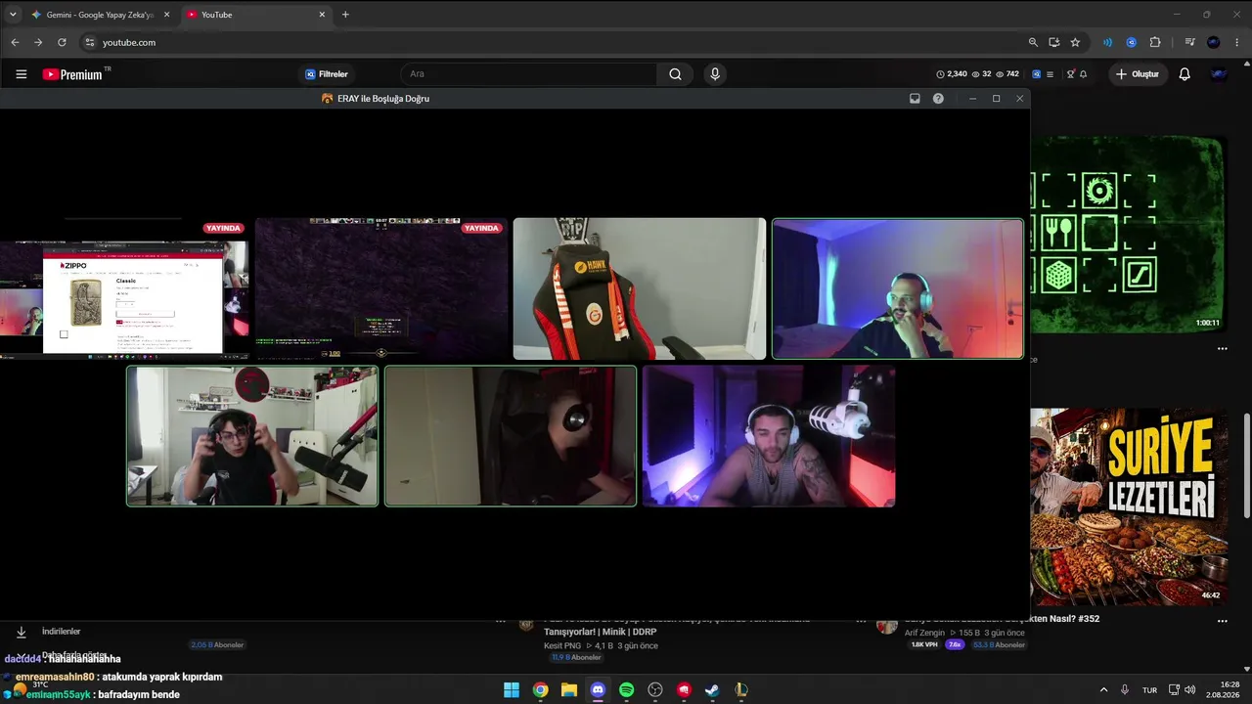Click the small bell icon beside the trophy

pos(1083,74)
